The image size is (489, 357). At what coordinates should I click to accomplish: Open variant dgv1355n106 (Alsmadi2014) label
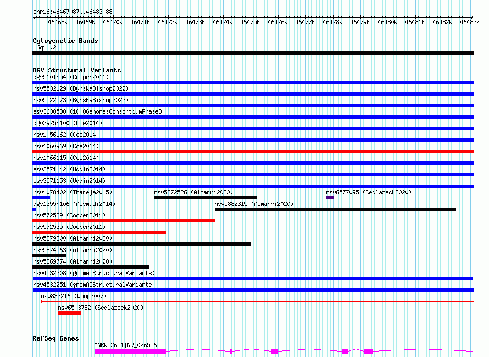pos(74,204)
